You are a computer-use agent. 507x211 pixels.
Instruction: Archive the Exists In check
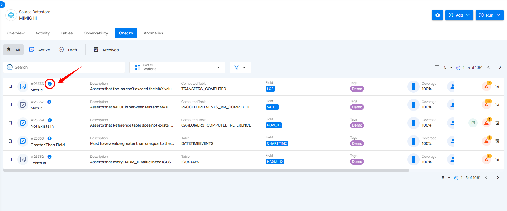(x=497, y=160)
